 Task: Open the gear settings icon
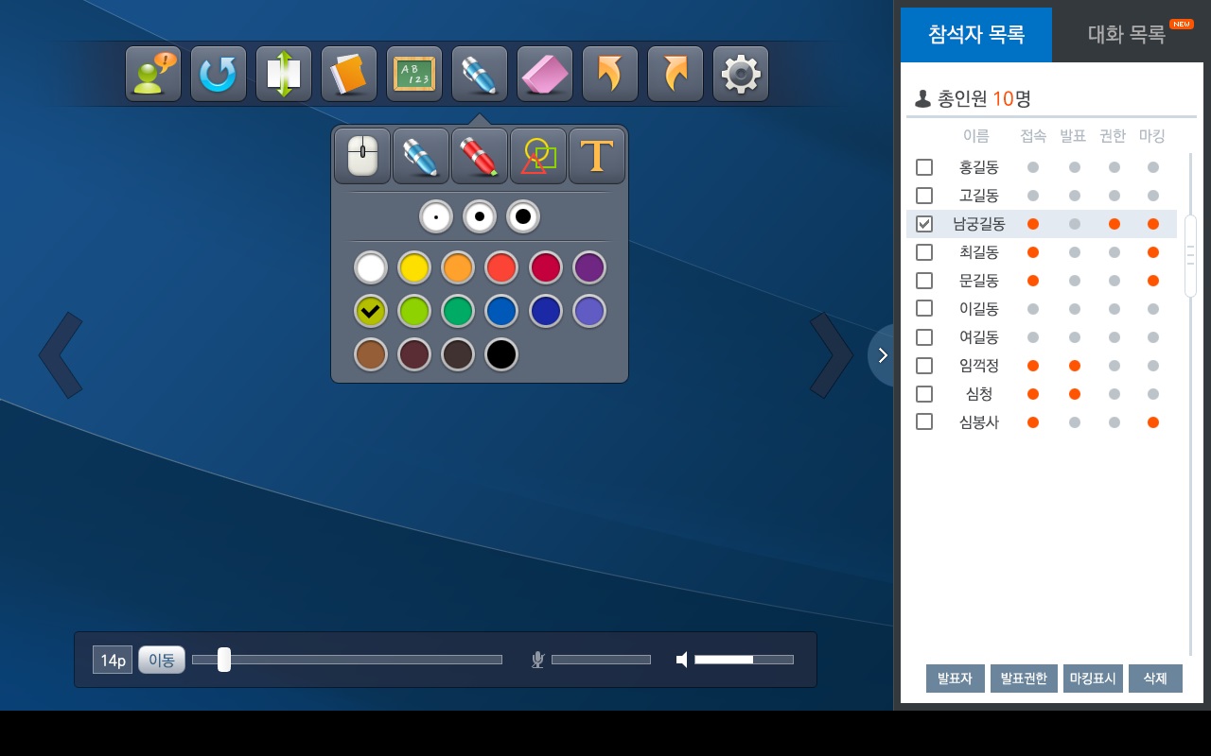pyautogui.click(x=741, y=74)
